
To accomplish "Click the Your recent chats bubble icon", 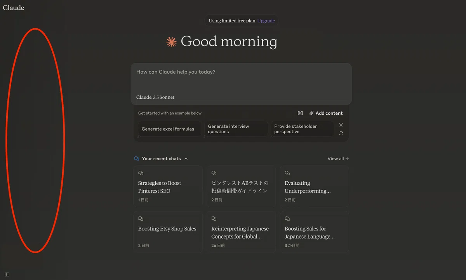I will click(136, 159).
